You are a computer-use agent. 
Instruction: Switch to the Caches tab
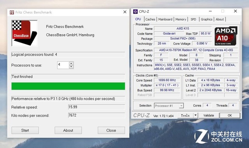150,19
